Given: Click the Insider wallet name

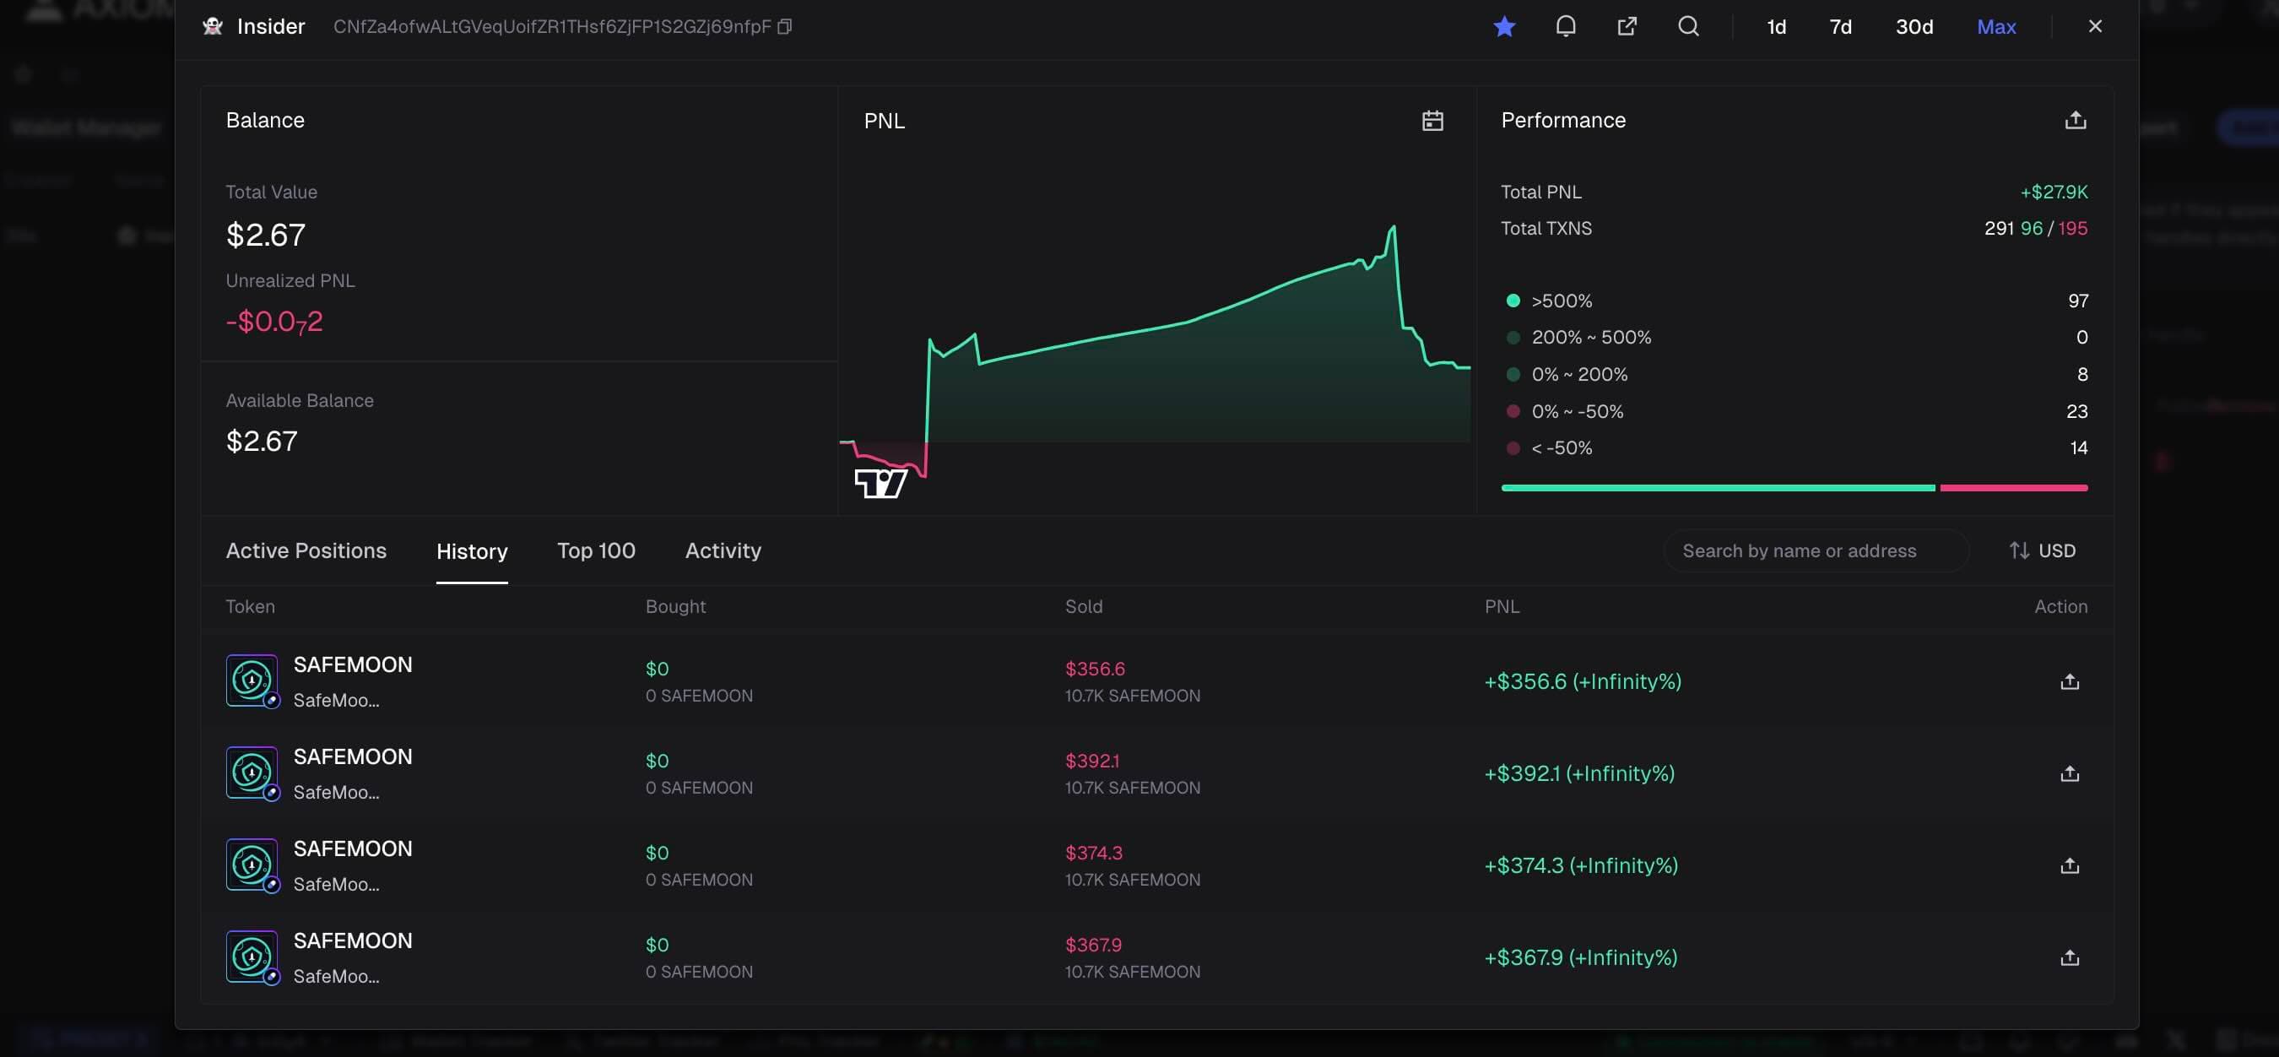Looking at the screenshot, I should pyautogui.click(x=271, y=26).
